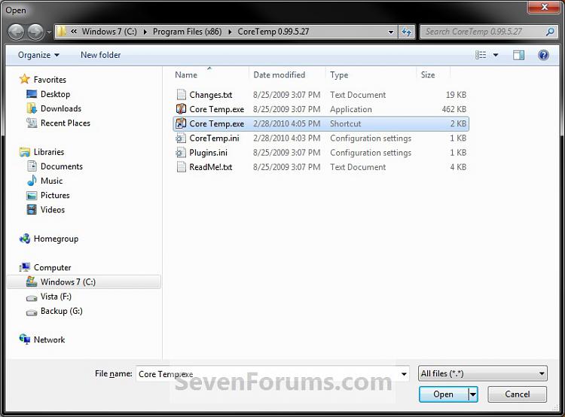Click the Plugins.ini file icon
This screenshot has width=565, height=417.
tap(181, 153)
